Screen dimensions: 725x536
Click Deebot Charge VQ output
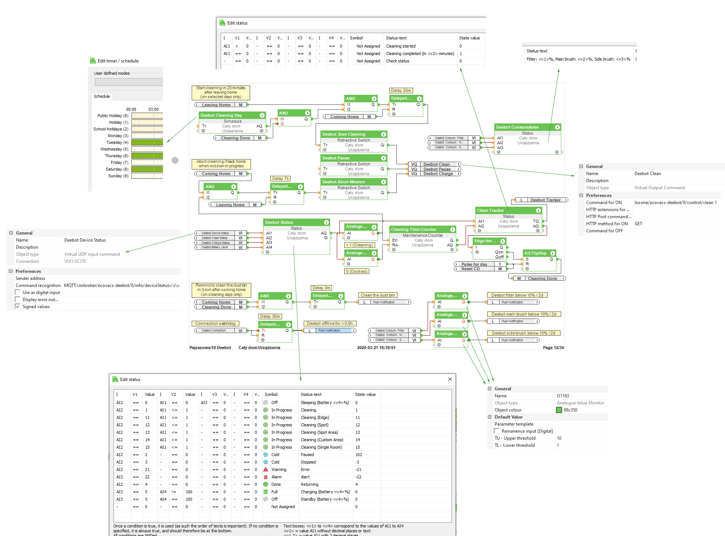435,174
